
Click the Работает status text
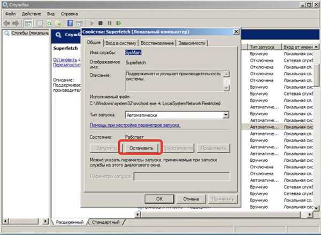tap(134, 137)
